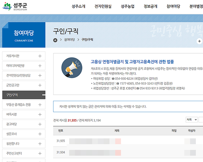Open the 제목 search type dropdown

pyautogui.click(x=191, y=120)
